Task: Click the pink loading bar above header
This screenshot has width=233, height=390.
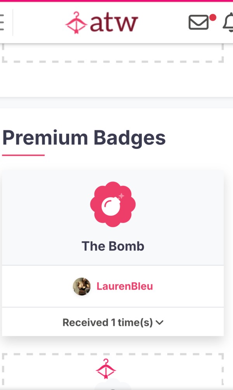Action: (116, 1)
